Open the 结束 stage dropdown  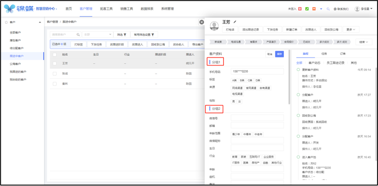click(364, 42)
